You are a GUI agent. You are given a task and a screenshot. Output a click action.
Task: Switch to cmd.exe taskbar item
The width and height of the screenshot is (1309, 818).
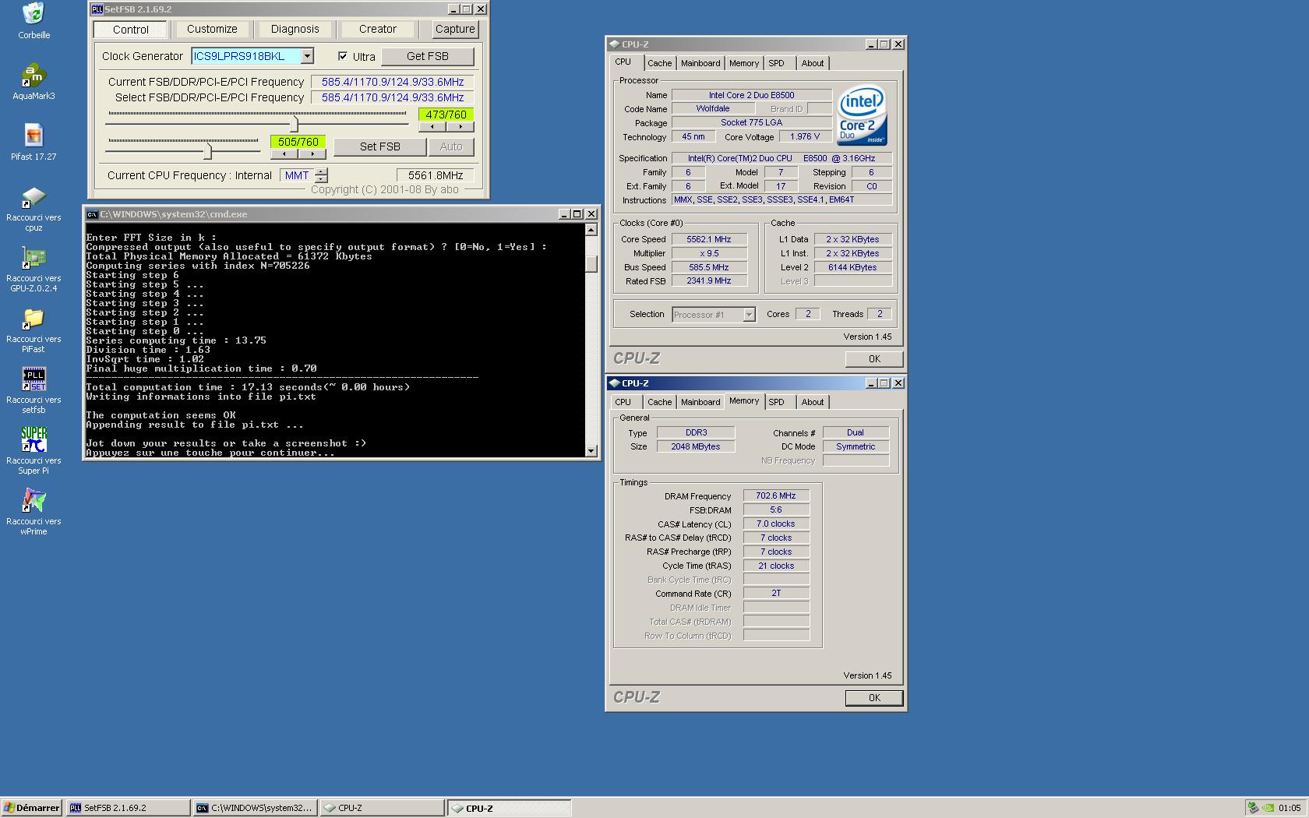pyautogui.click(x=256, y=808)
